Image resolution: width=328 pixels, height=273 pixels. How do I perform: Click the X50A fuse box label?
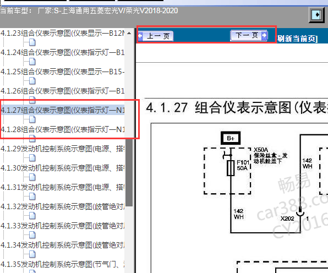[x=270, y=156]
